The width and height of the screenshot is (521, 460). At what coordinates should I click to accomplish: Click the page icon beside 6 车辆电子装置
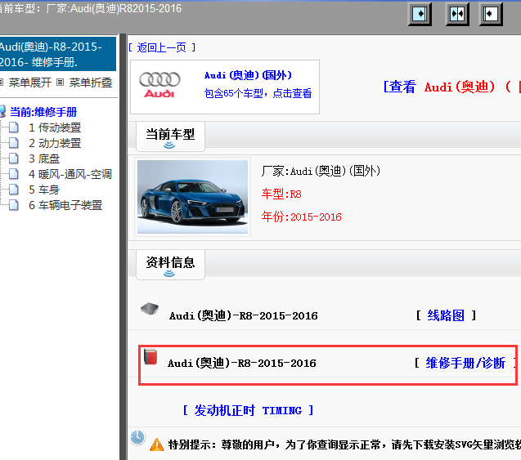14,205
